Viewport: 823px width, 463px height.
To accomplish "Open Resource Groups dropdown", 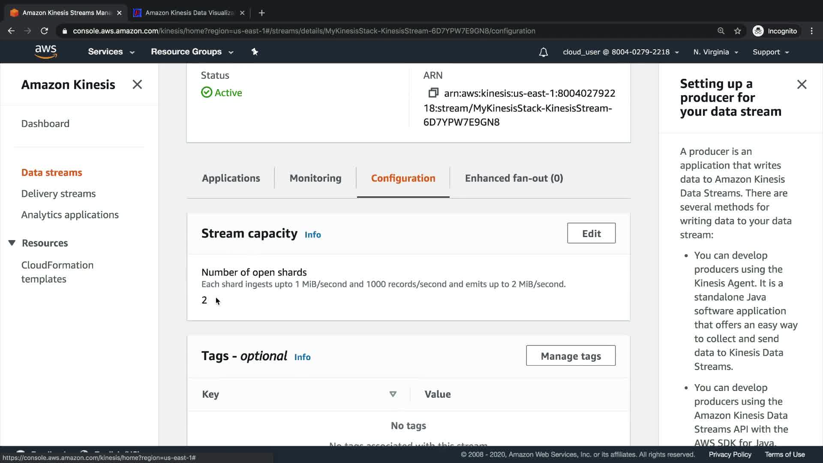I will tap(192, 52).
